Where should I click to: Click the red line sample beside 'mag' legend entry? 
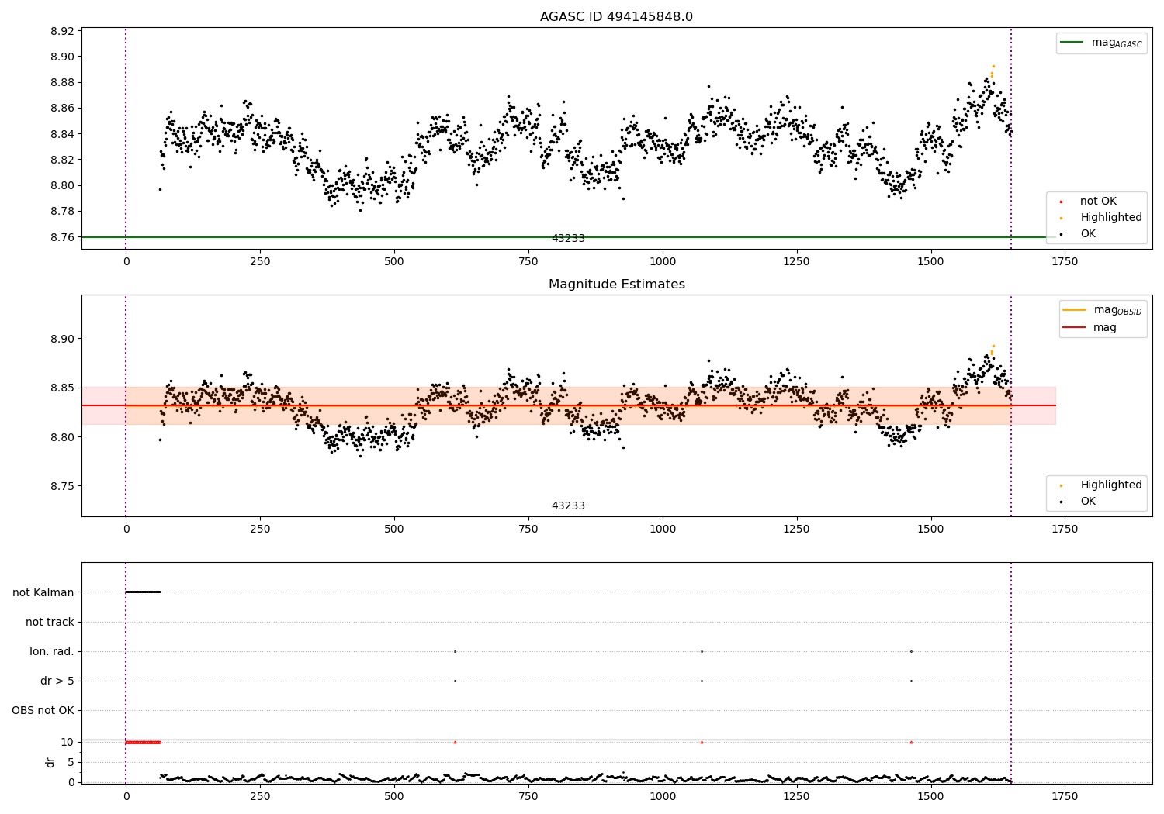pos(1075,328)
